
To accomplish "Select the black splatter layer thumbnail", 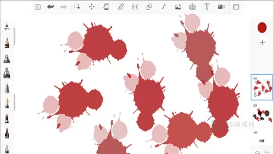I will click(x=262, y=115).
